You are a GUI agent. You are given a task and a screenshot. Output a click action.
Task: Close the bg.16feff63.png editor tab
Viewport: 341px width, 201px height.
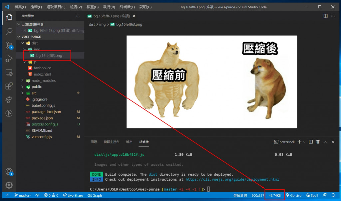134,16
